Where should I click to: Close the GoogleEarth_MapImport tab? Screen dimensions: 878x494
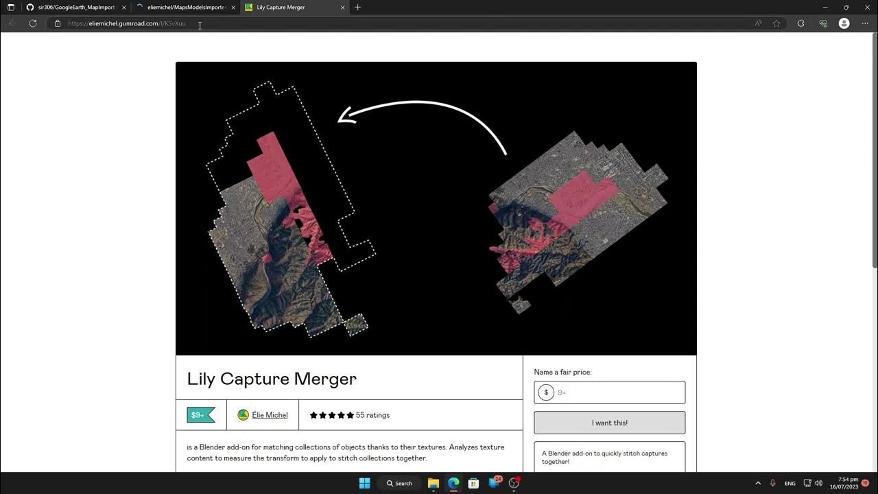pos(124,7)
